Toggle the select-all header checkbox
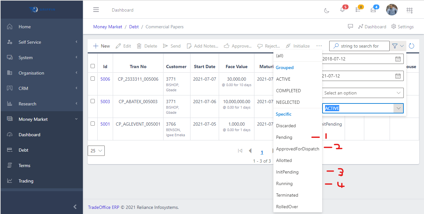Screen dimensions: 424x214 click(93, 66)
